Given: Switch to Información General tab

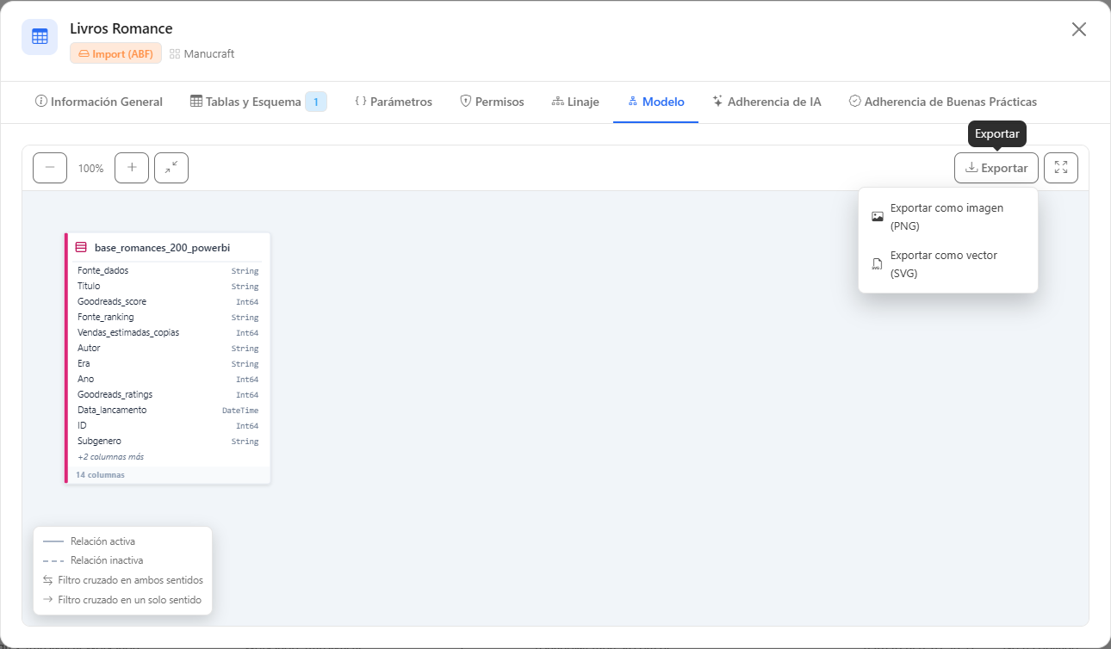Looking at the screenshot, I should click(x=99, y=102).
